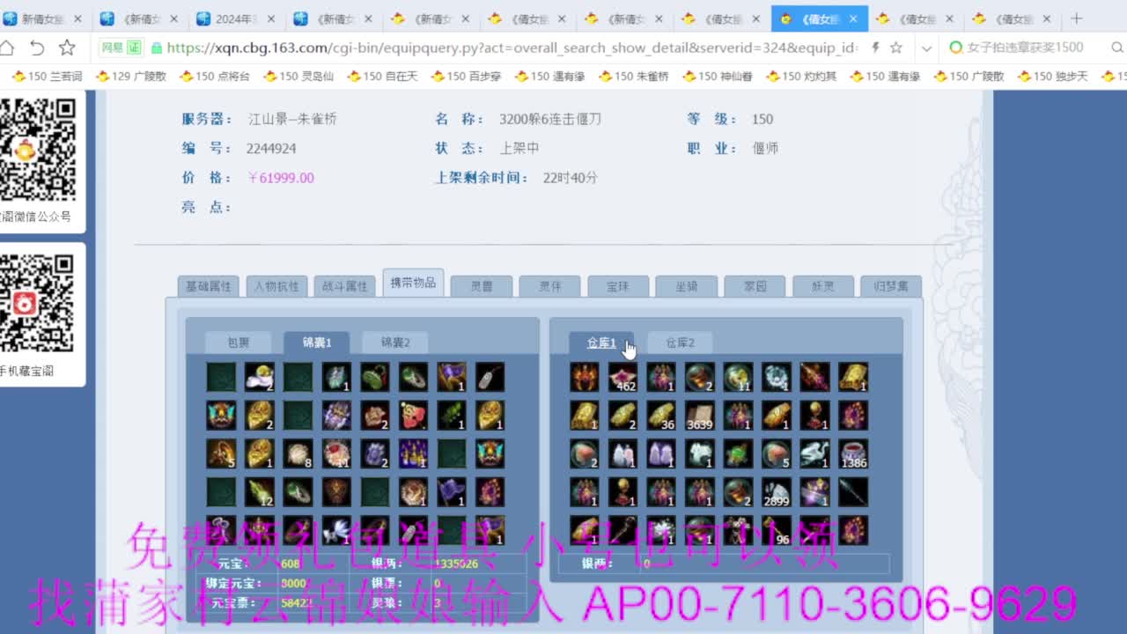Open a new browser tab with plus
Screen dimensions: 1127x634
[x=1076, y=18]
